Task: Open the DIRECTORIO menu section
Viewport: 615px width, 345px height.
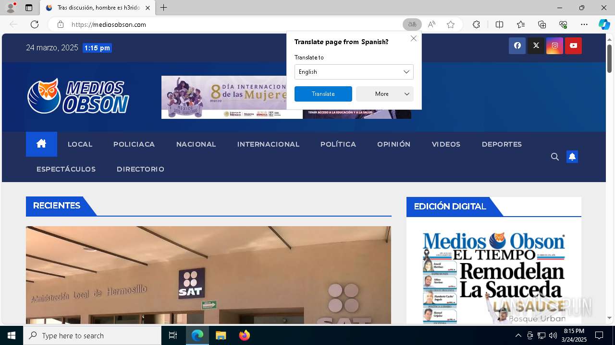Action: (140, 169)
